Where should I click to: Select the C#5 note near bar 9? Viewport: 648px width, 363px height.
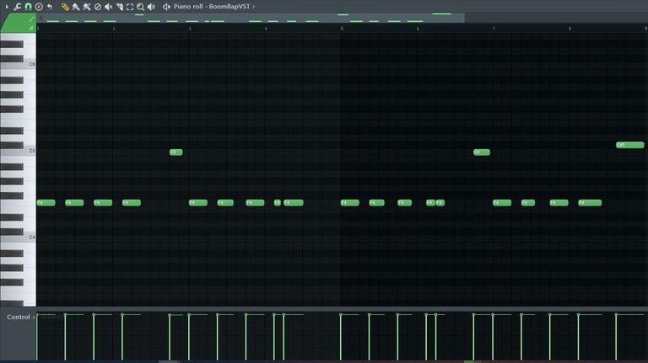[x=629, y=145]
